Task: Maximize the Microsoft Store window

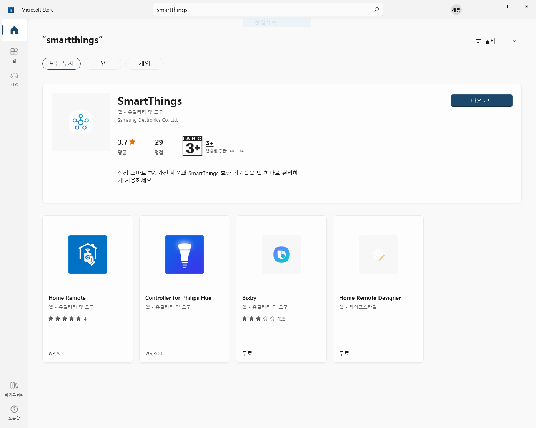Action: 509,7
